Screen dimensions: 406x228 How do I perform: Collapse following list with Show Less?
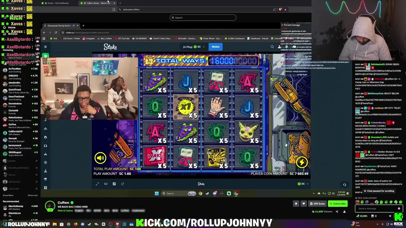33,195
